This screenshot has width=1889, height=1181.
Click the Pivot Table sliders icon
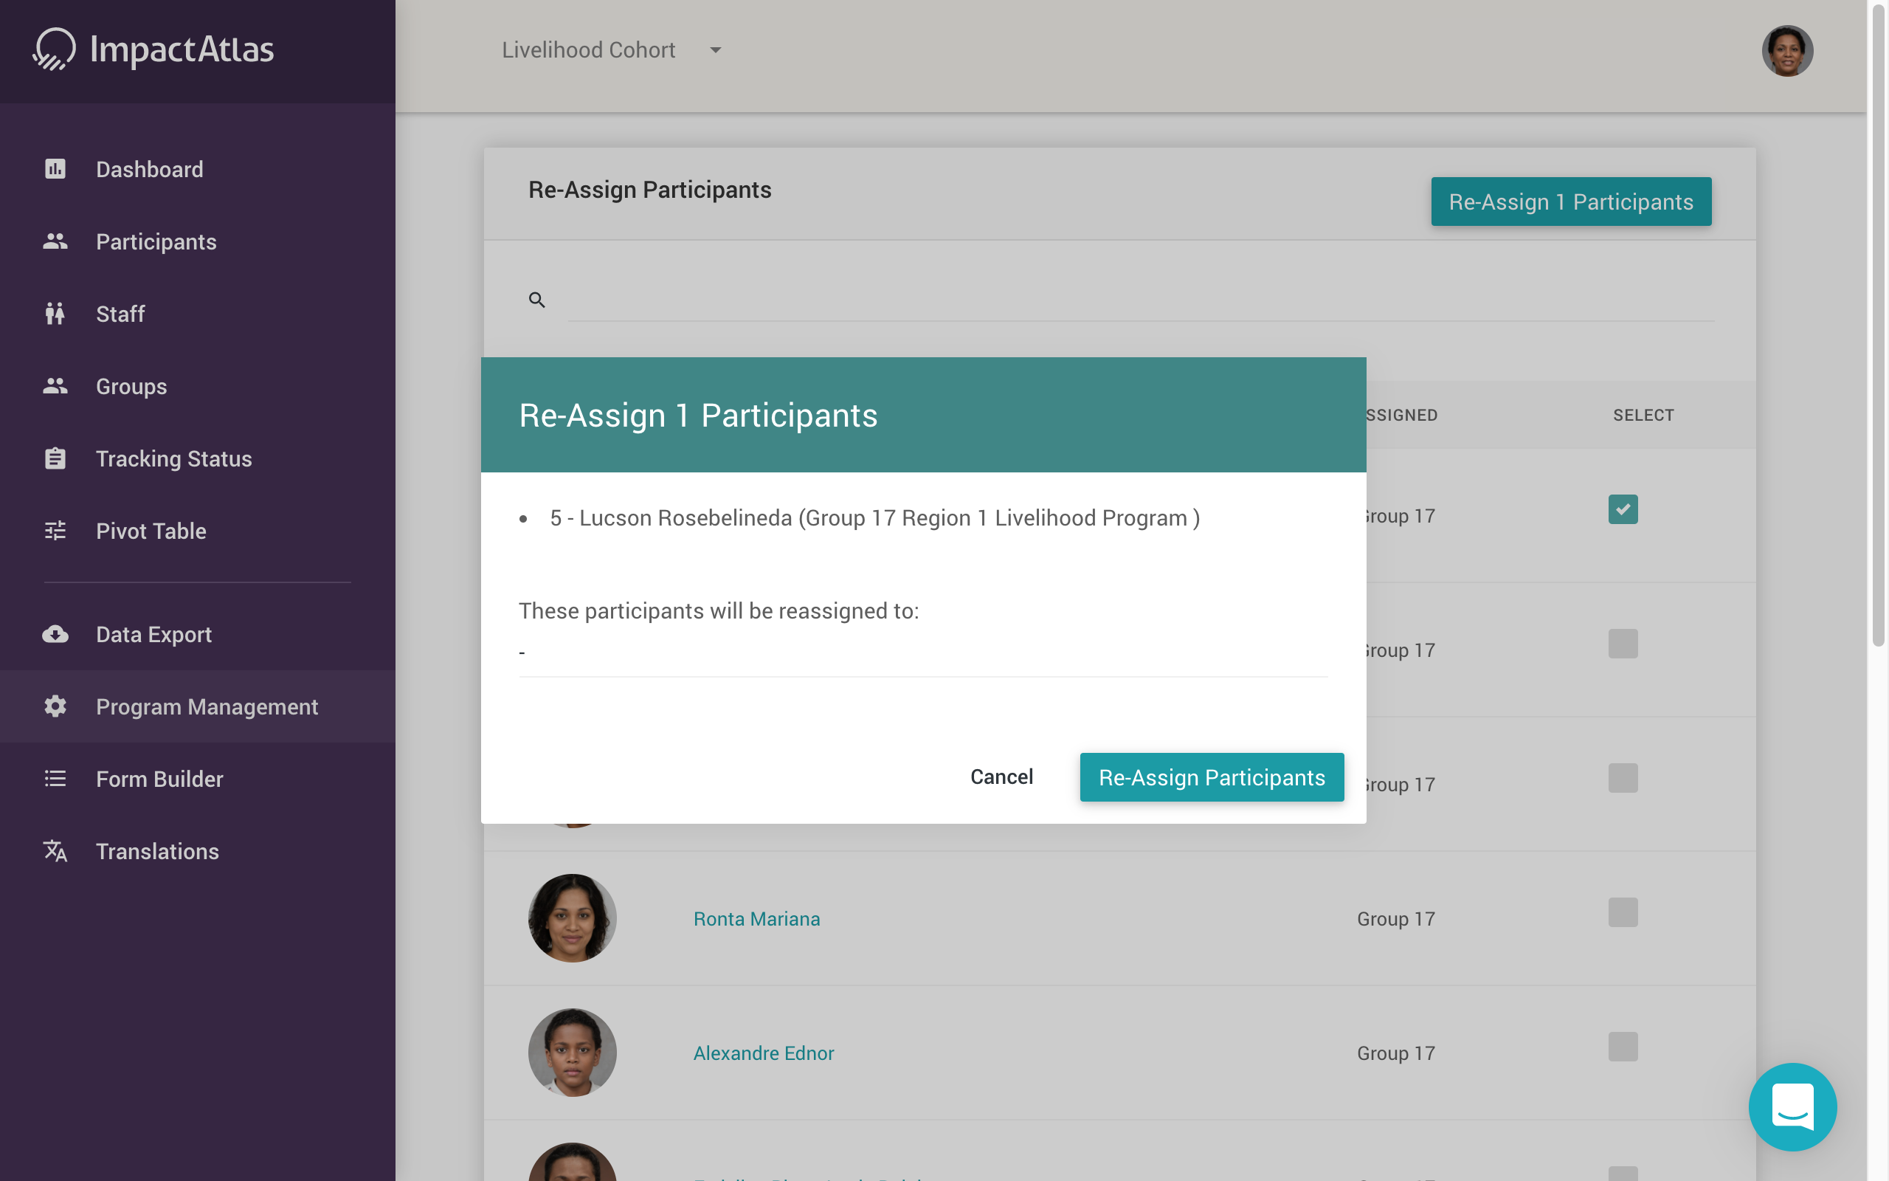(x=55, y=531)
